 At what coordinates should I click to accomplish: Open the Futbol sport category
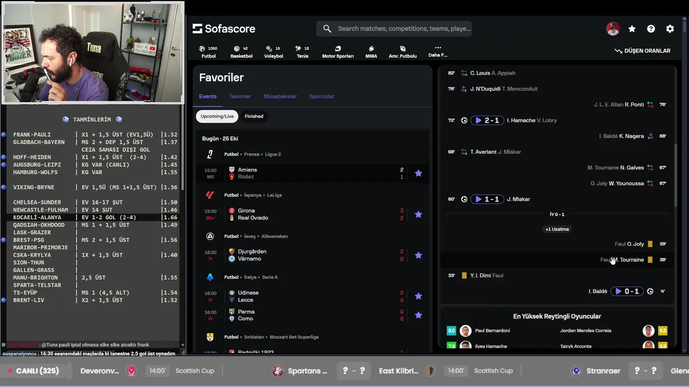coord(208,52)
